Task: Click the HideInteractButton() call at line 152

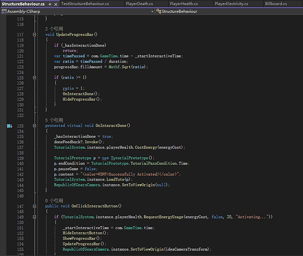Action: click(x=85, y=233)
